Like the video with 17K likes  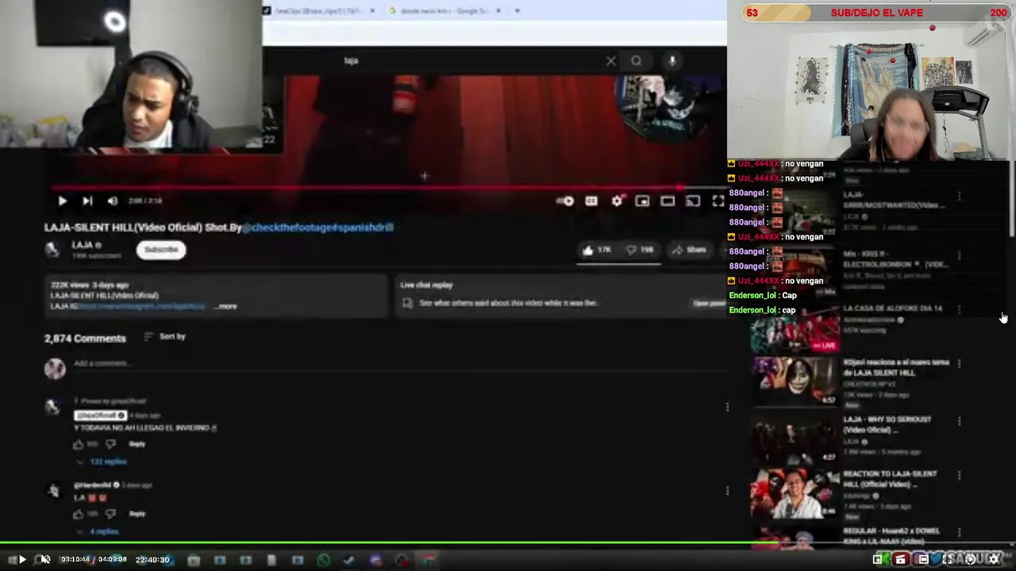tap(597, 250)
